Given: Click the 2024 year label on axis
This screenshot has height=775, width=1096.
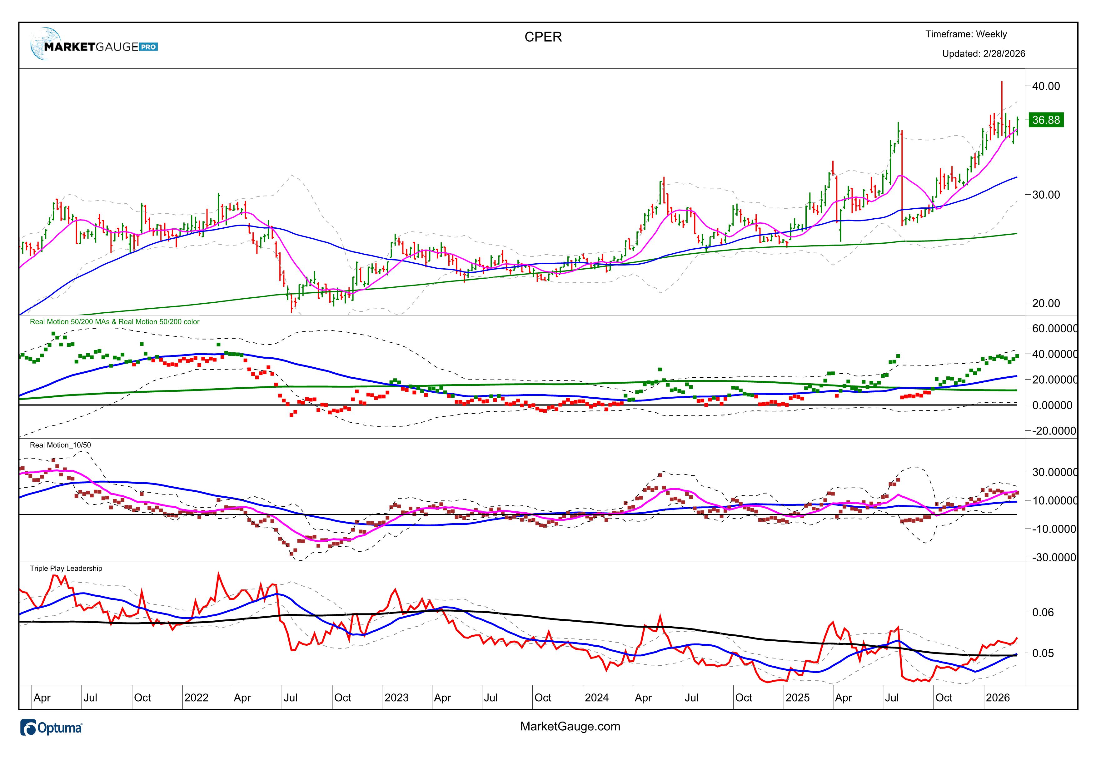Looking at the screenshot, I should coord(596,698).
